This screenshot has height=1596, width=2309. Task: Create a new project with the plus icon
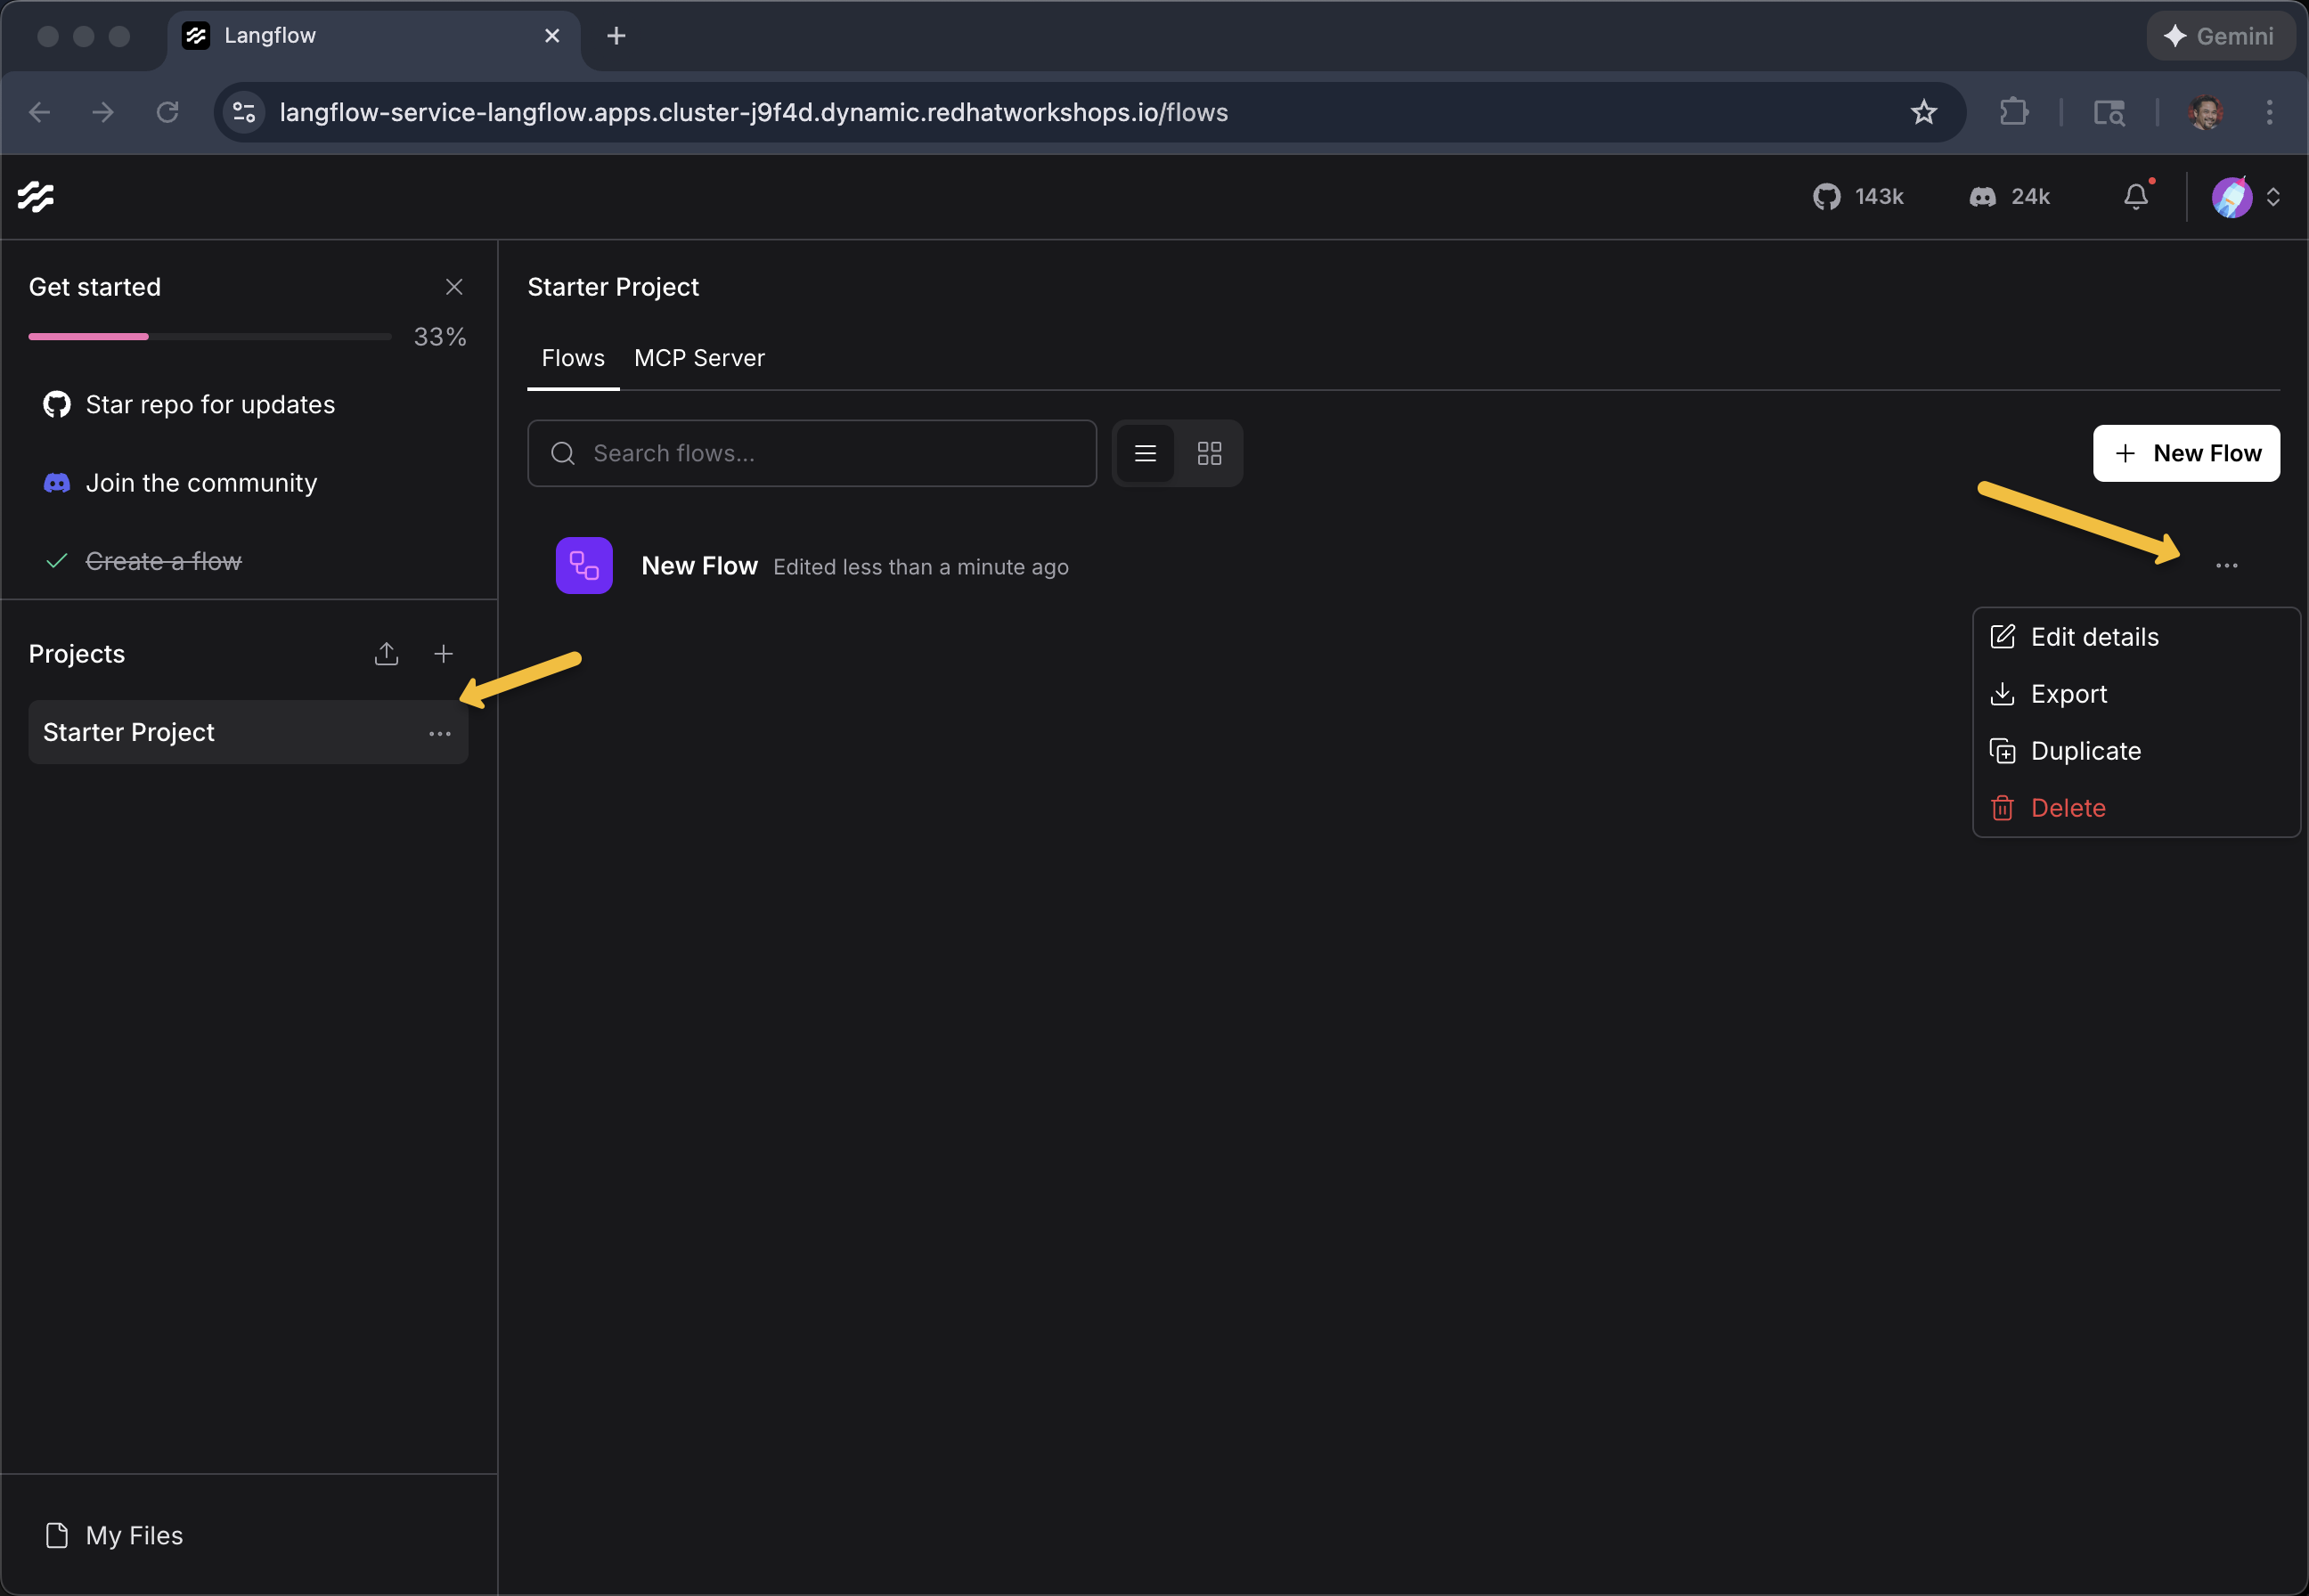point(443,653)
